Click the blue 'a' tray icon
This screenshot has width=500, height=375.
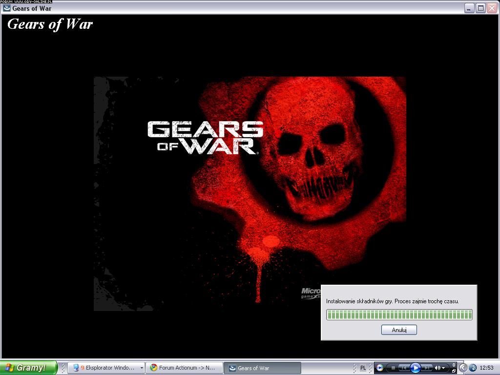pos(473,368)
